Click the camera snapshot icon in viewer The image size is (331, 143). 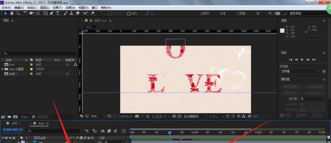137,116
